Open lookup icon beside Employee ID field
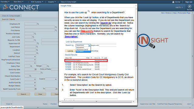The width and height of the screenshot is (194, 109). [x=38, y=24]
